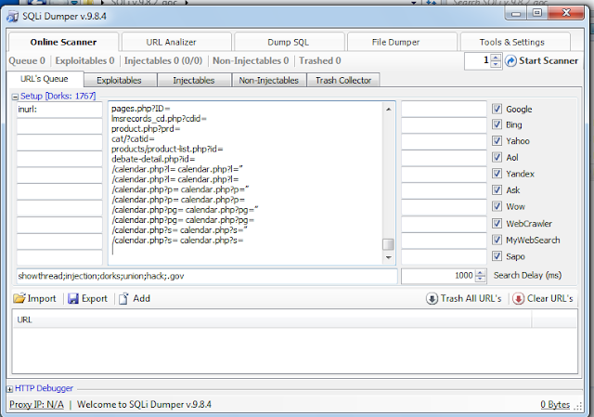Click the Proxy IP: N/A link
This screenshot has width=594, height=417.
(36, 405)
